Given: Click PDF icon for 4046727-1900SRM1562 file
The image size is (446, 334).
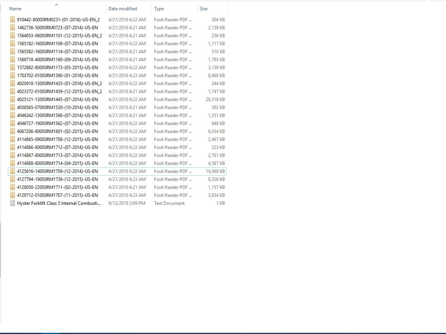Looking at the screenshot, I should click(13, 123).
